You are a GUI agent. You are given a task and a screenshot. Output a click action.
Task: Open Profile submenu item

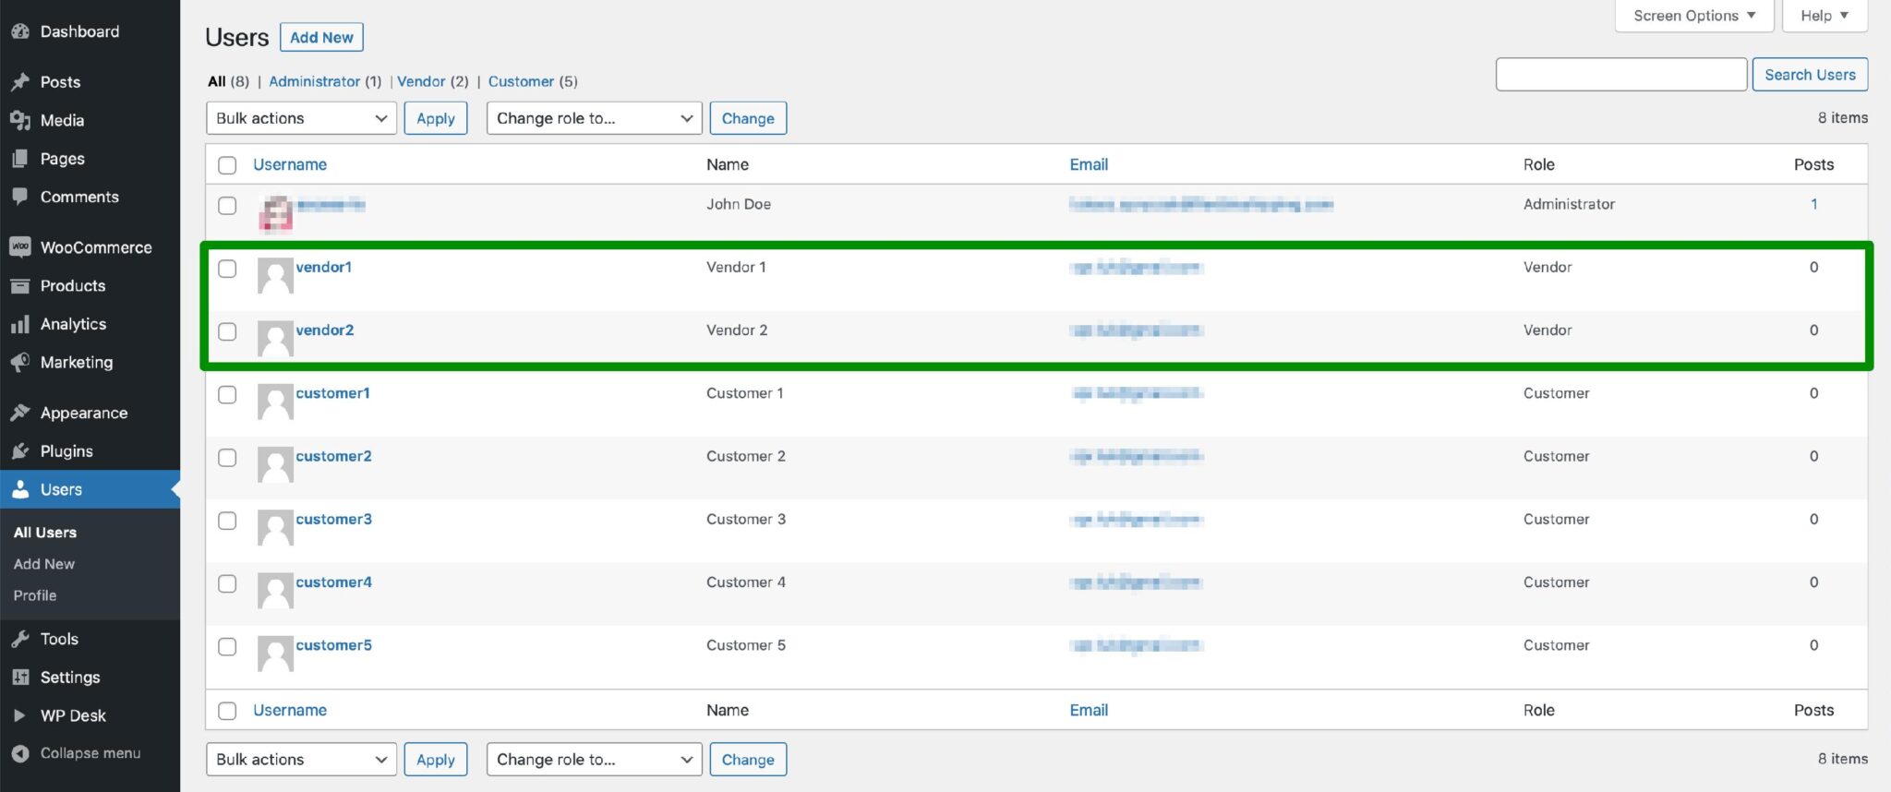pos(35,595)
